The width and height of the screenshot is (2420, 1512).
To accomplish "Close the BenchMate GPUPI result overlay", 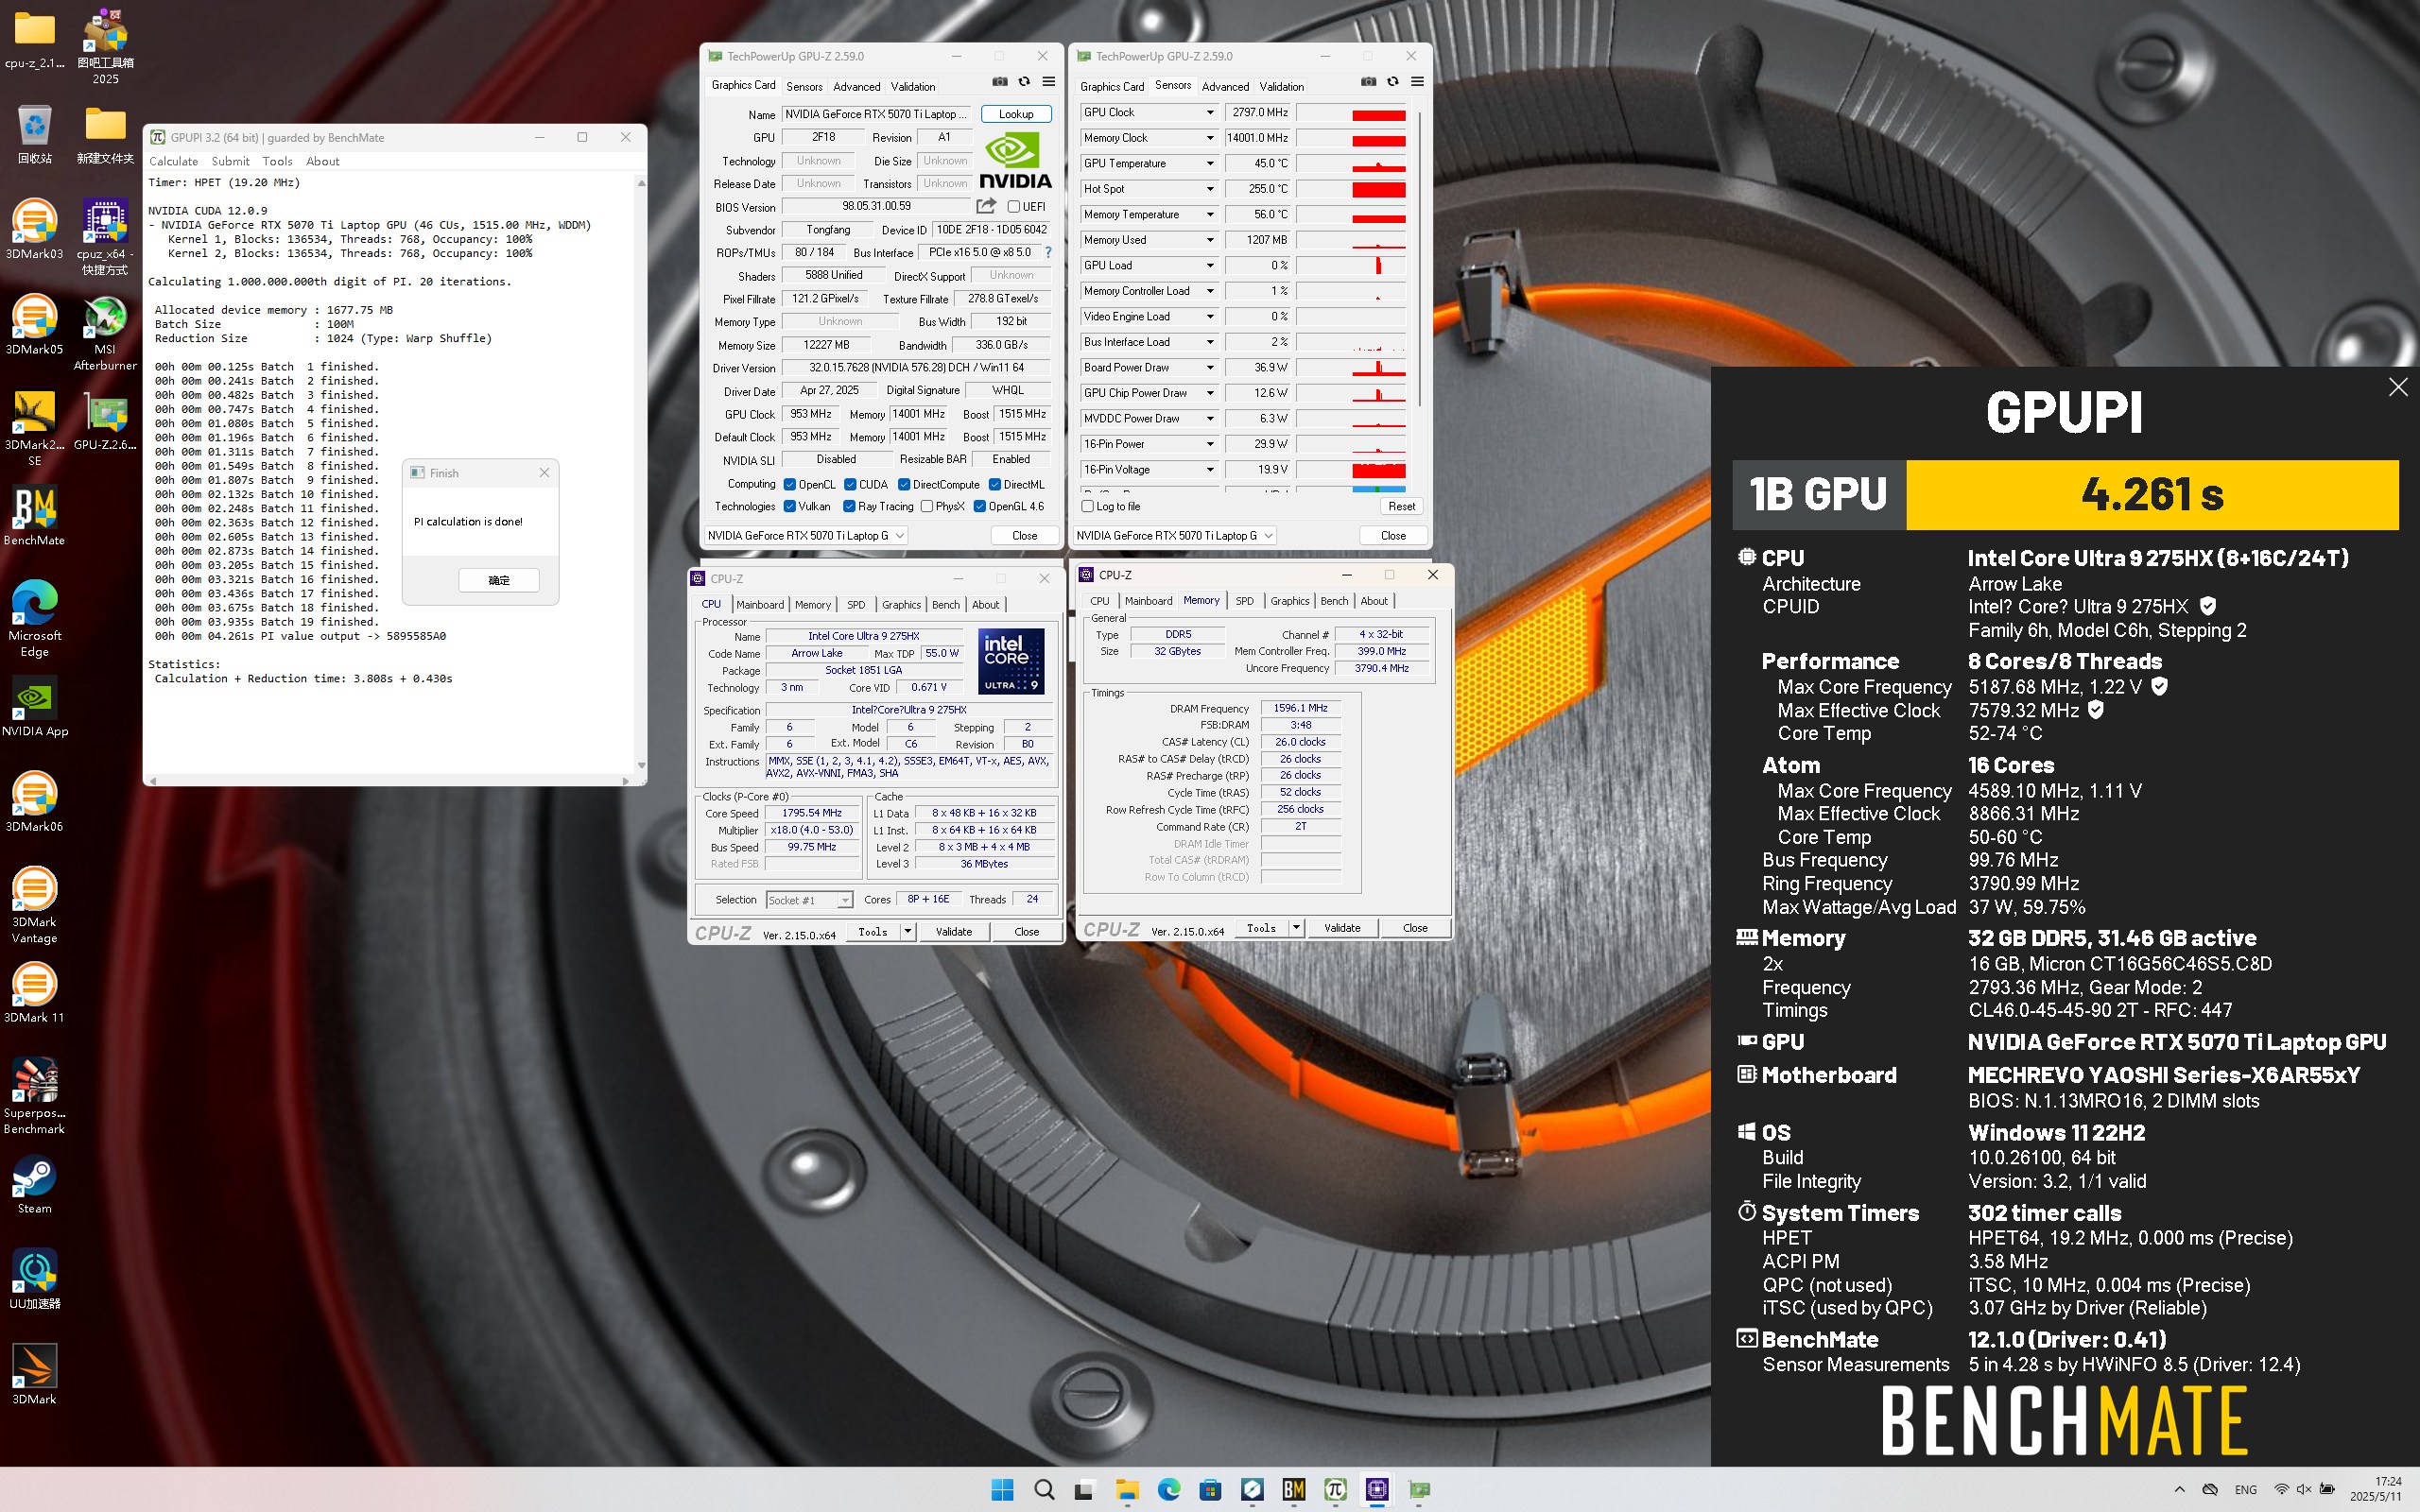I will [x=2398, y=387].
